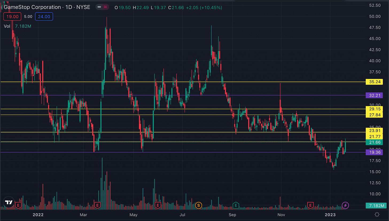The height and width of the screenshot is (221, 389).
Task: Click the orange S split marker
Action: pos(199,205)
